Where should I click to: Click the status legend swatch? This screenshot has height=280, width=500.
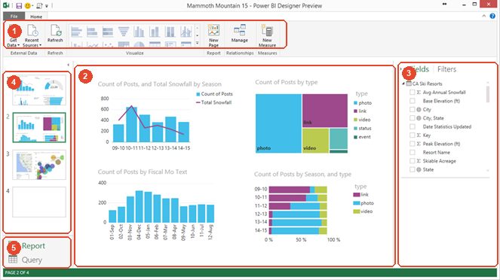(355, 128)
